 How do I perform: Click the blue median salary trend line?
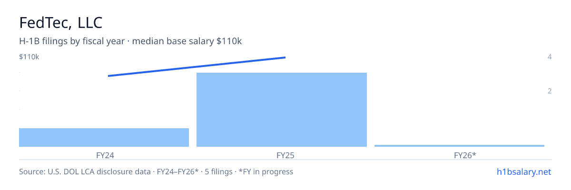tap(197, 66)
